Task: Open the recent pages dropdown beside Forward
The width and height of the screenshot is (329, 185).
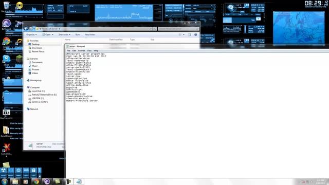Action: (34, 29)
